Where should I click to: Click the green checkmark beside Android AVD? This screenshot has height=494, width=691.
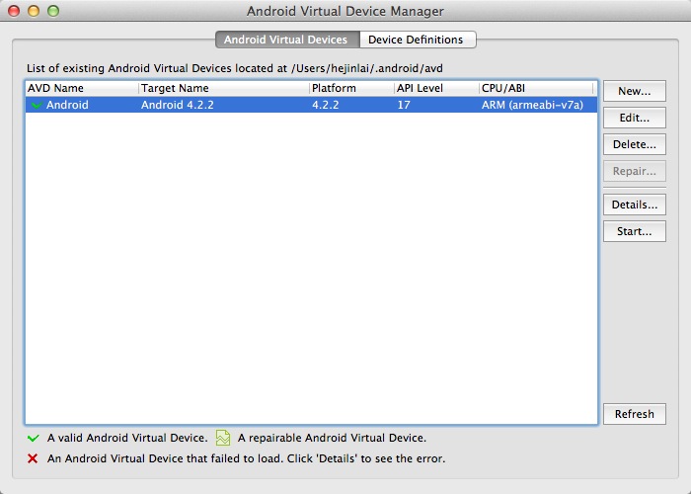[x=37, y=105]
